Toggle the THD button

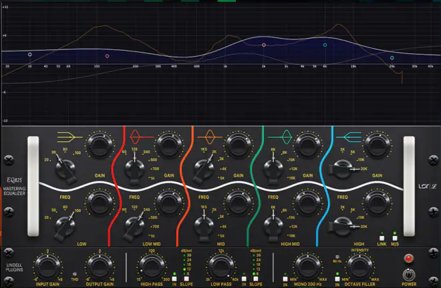click(x=75, y=274)
